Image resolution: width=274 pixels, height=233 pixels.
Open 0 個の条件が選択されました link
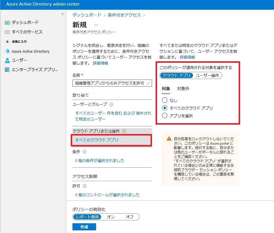[x=100, y=161]
